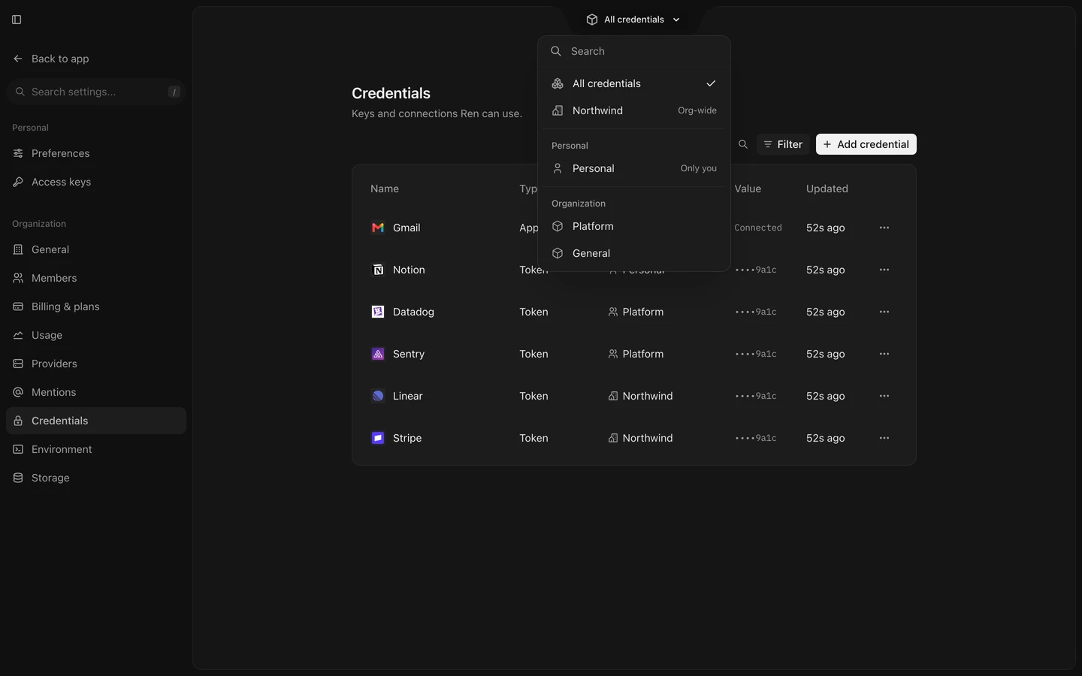The width and height of the screenshot is (1082, 676).
Task: Open Members settings page
Action: [96, 278]
